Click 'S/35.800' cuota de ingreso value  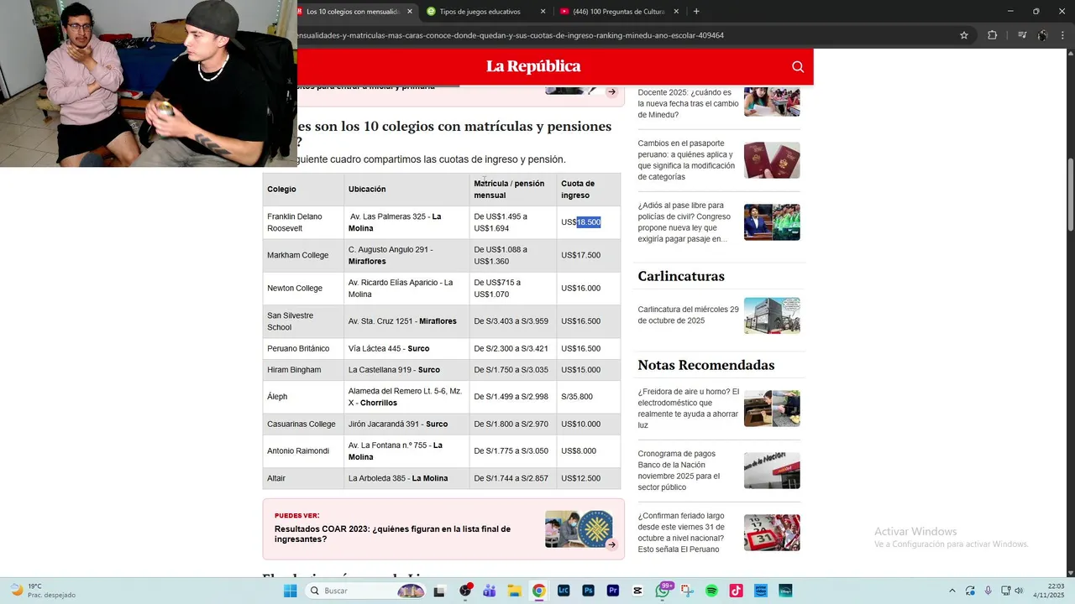pyautogui.click(x=577, y=397)
